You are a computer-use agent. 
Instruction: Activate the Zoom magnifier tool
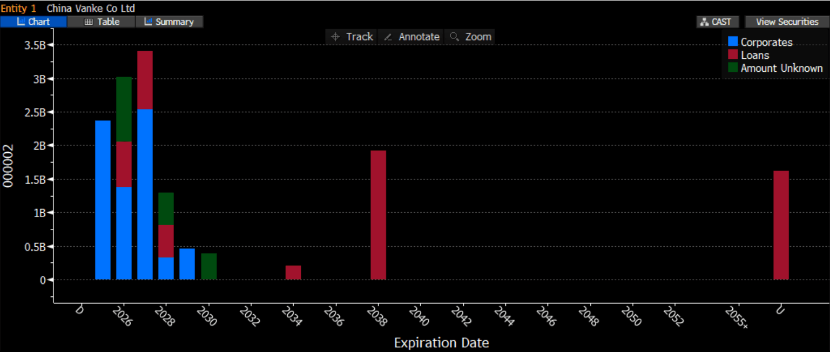click(x=470, y=37)
